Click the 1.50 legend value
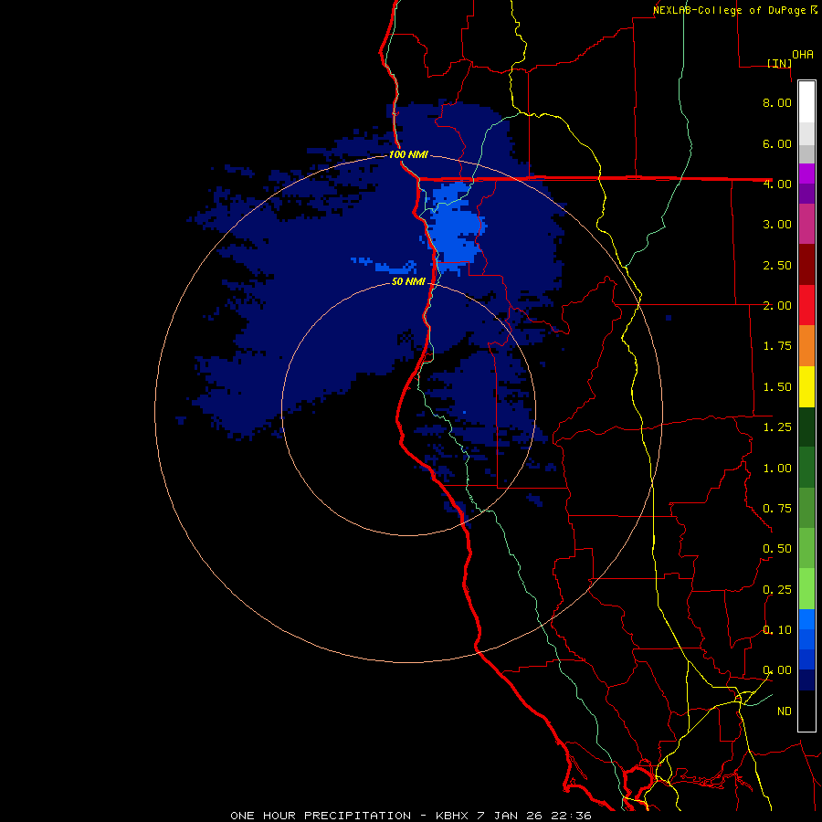The width and height of the screenshot is (822, 822). 777,387
